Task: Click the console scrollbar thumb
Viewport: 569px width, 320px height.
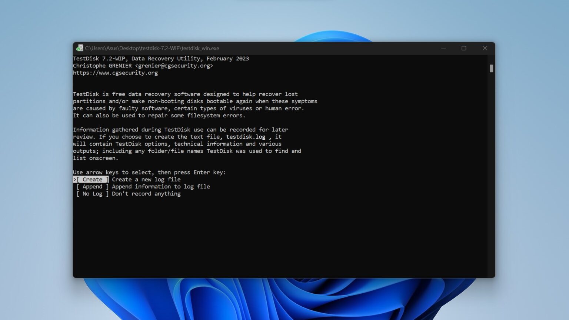Action: 491,69
